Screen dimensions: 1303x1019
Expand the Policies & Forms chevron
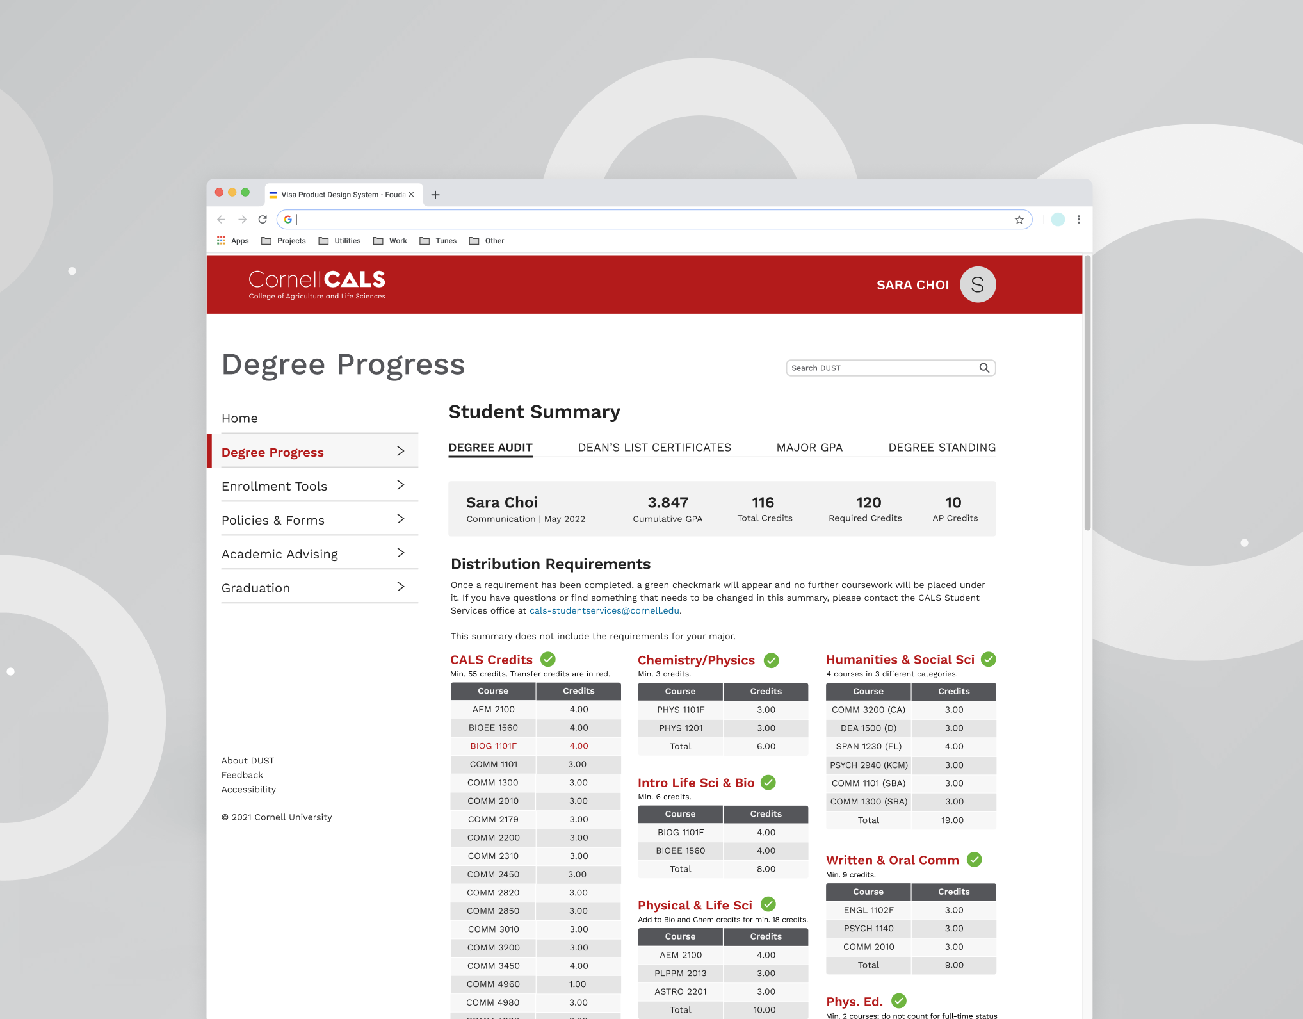401,519
